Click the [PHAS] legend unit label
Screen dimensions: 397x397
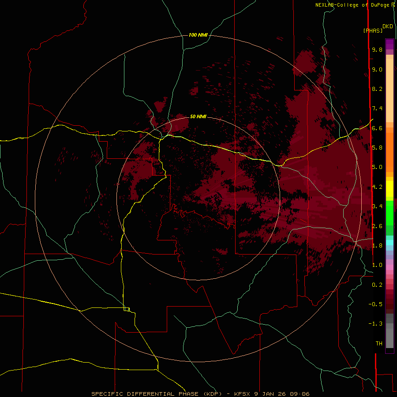(373, 30)
